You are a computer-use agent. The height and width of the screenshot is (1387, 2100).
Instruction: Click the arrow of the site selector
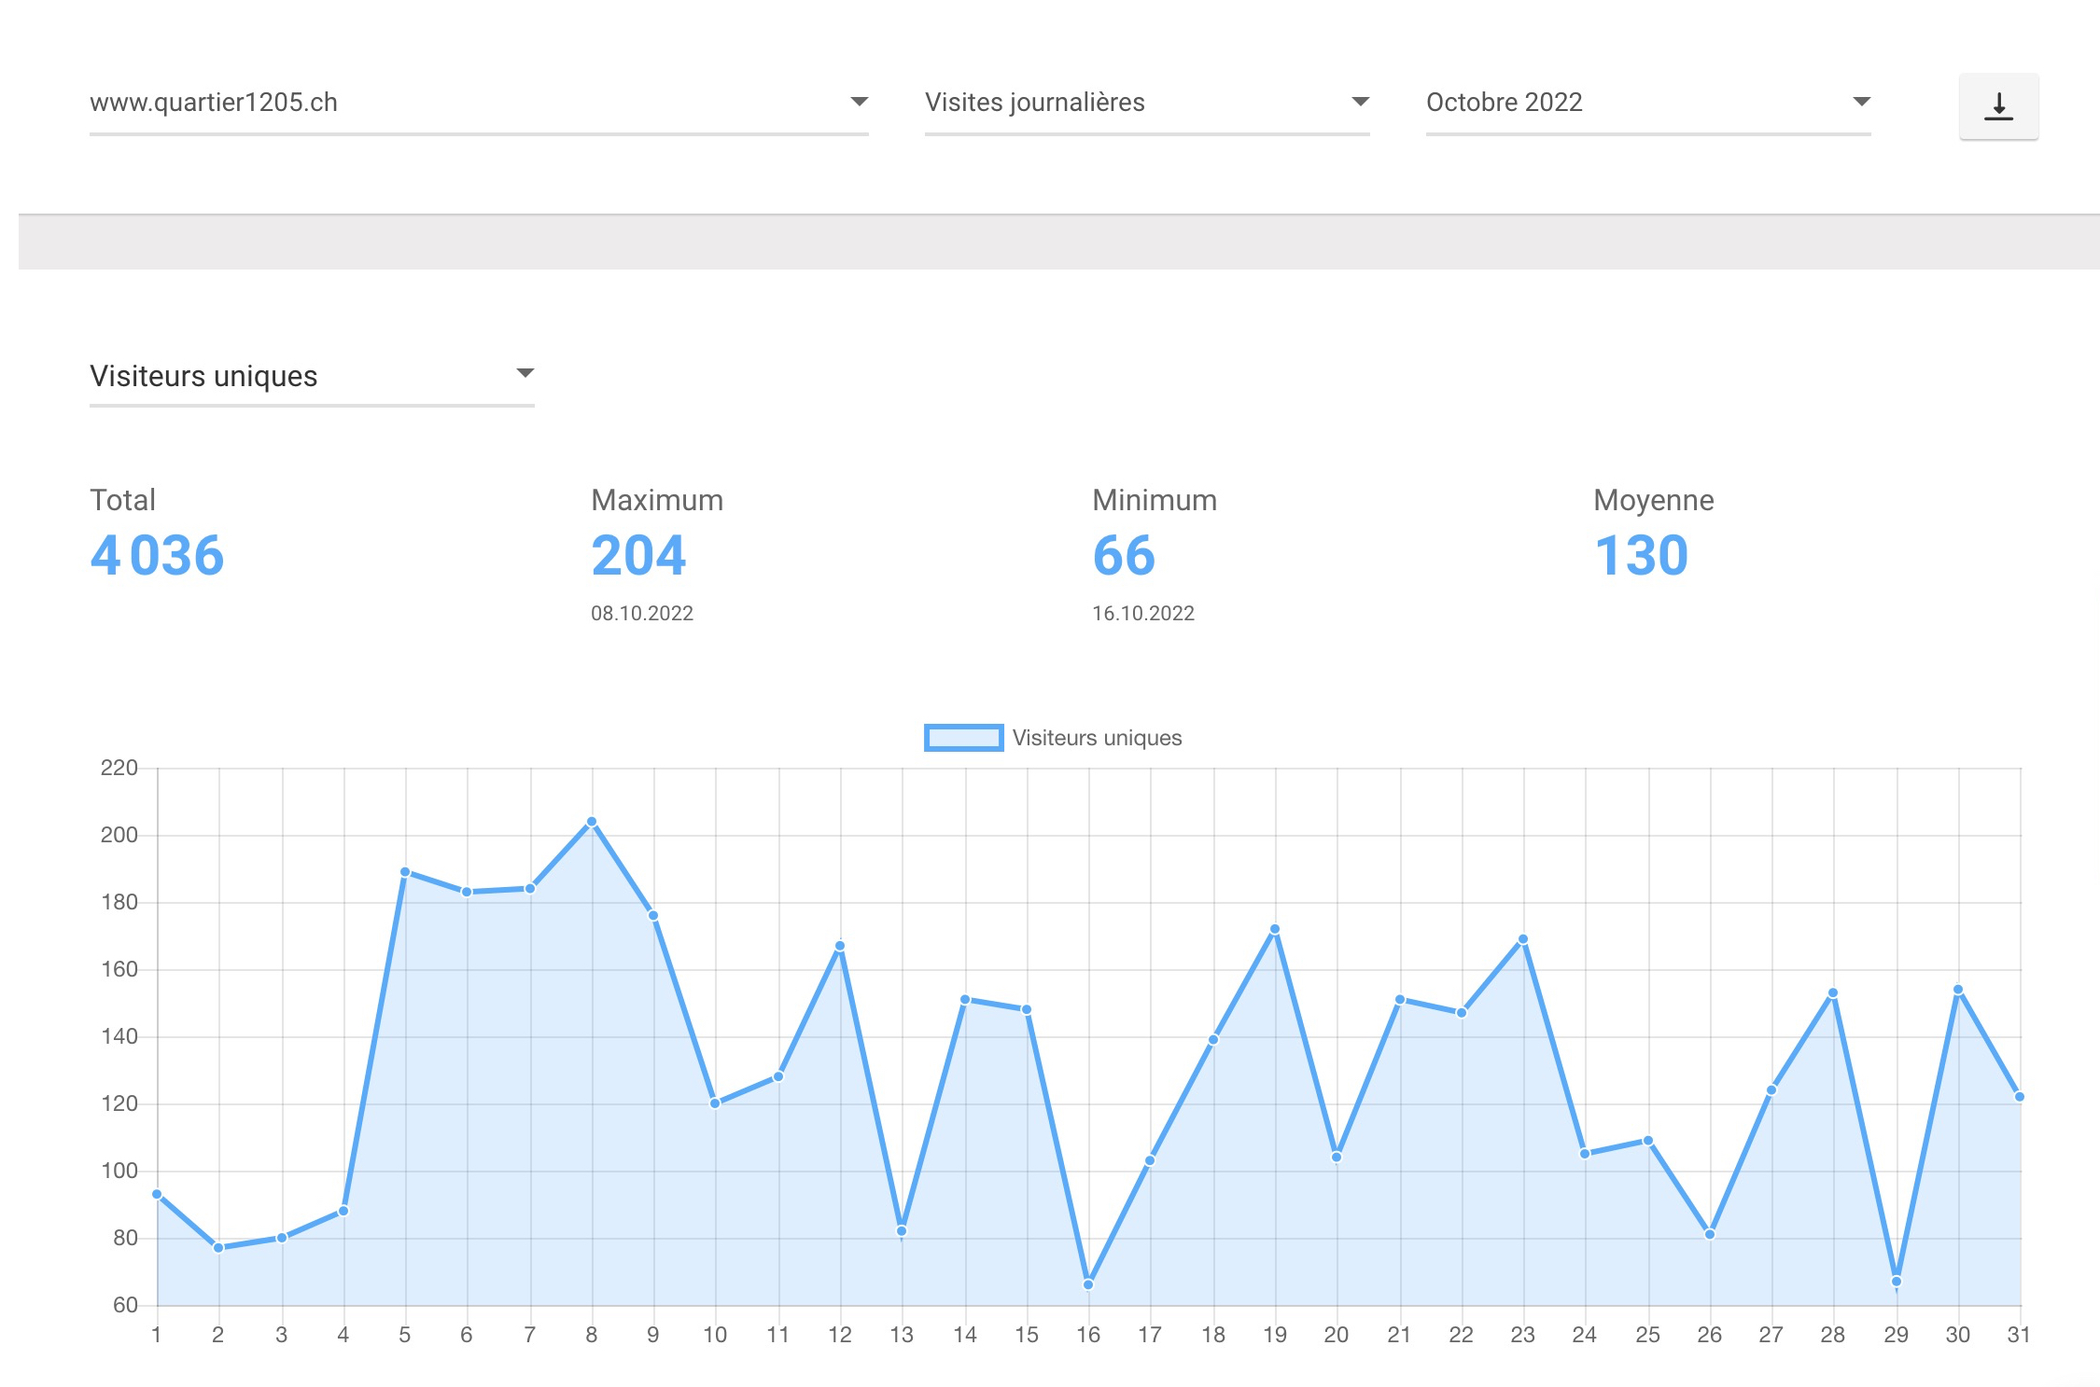pos(860,102)
